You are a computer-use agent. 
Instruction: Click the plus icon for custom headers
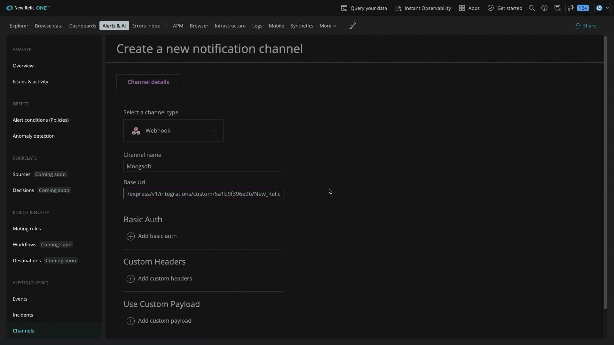130,279
